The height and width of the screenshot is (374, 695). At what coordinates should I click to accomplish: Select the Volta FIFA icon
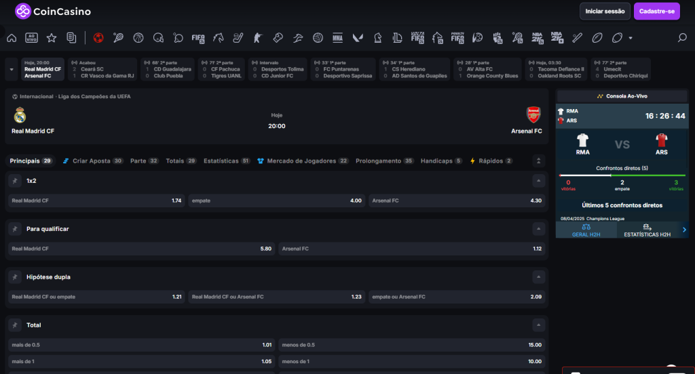[x=417, y=38]
